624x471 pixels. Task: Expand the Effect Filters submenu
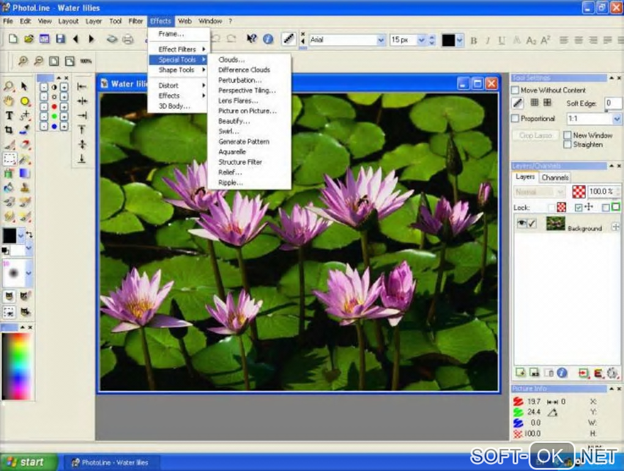pyautogui.click(x=179, y=49)
